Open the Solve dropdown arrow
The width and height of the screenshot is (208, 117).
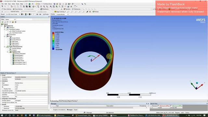pos(42,4)
